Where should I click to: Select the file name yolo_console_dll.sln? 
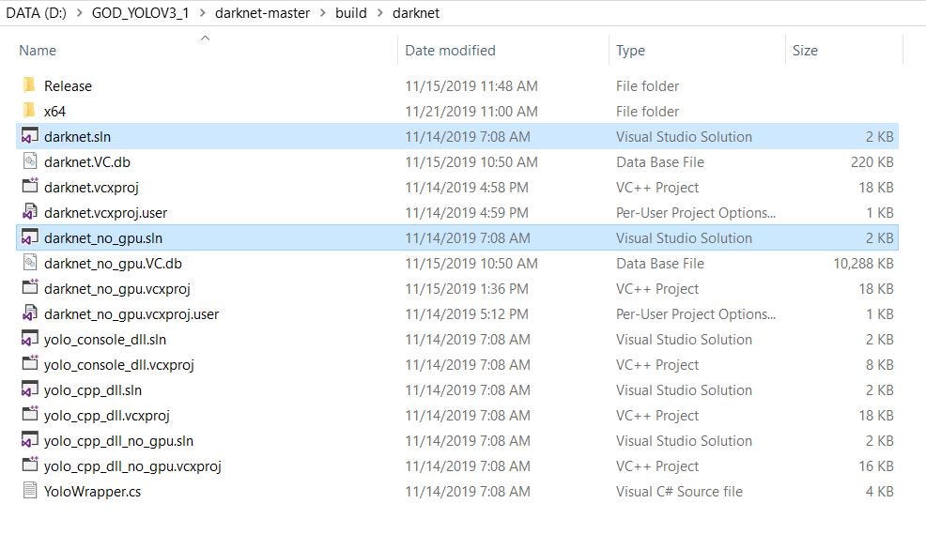pos(104,340)
